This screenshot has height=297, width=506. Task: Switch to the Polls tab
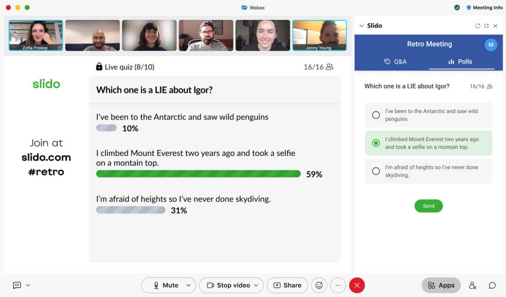tap(460, 62)
